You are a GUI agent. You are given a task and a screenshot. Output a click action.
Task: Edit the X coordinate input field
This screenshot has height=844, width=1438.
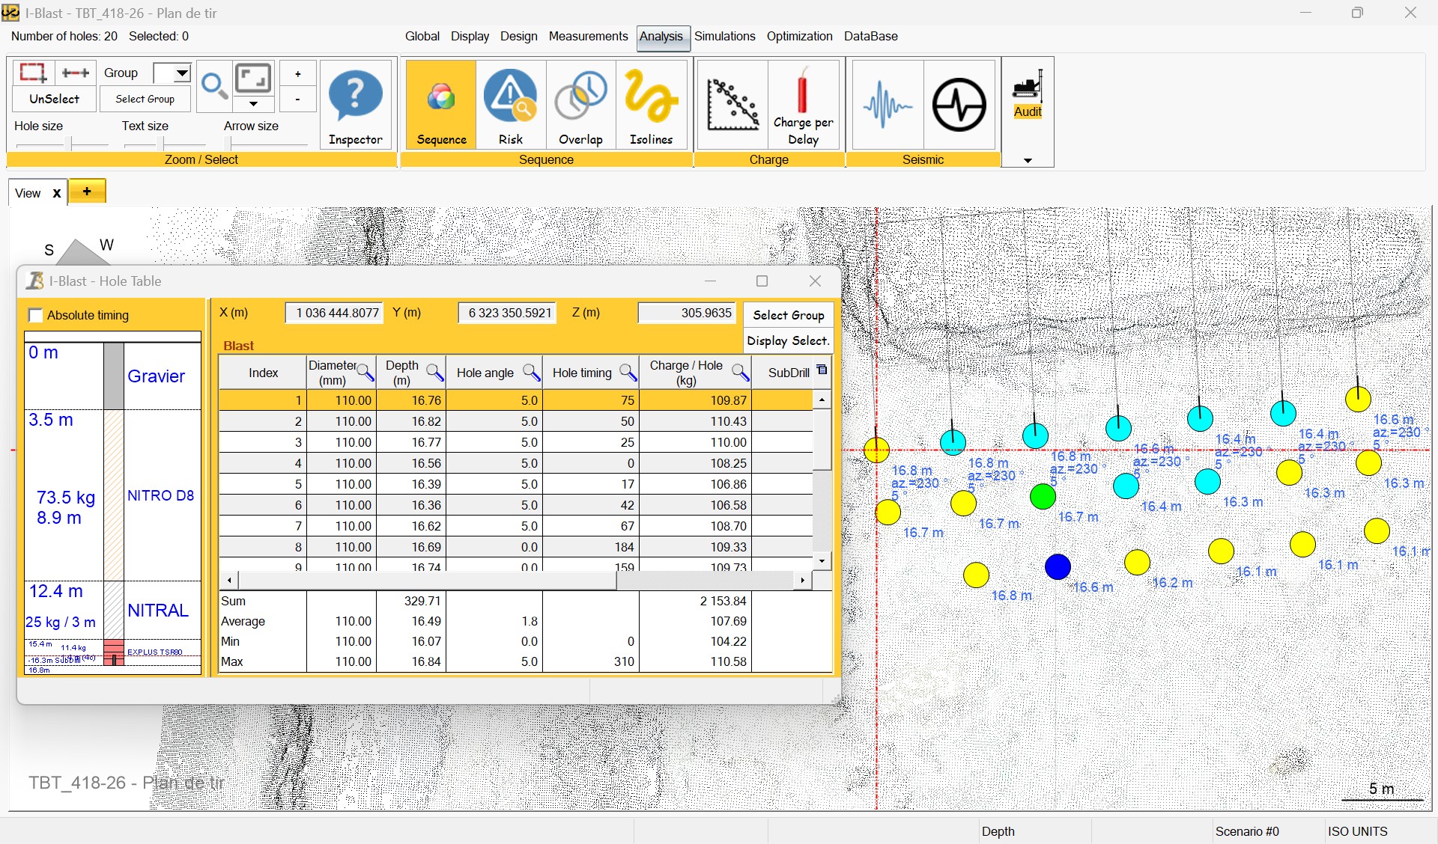point(333,313)
